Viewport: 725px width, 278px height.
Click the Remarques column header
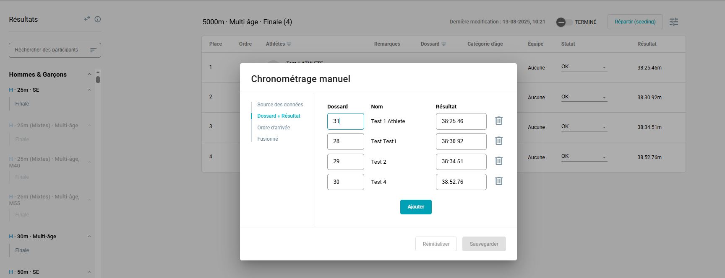[387, 44]
